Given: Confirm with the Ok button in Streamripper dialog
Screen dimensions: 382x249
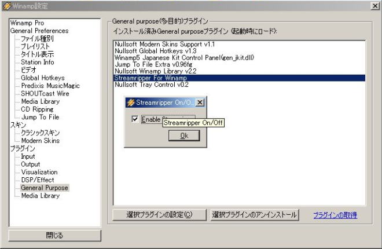Looking at the screenshot, I should pyautogui.click(x=184, y=136).
